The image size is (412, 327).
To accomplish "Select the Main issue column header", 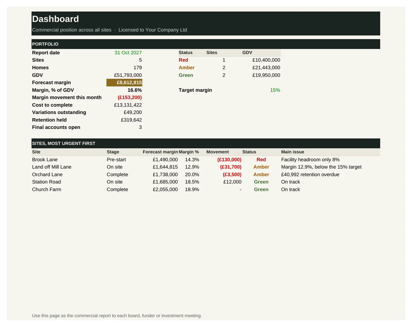I will tap(293, 152).
